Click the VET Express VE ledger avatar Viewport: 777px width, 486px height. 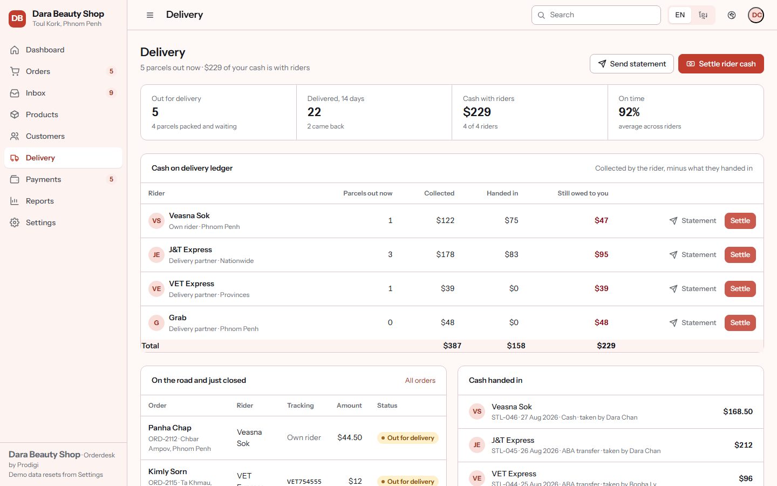pyautogui.click(x=156, y=289)
